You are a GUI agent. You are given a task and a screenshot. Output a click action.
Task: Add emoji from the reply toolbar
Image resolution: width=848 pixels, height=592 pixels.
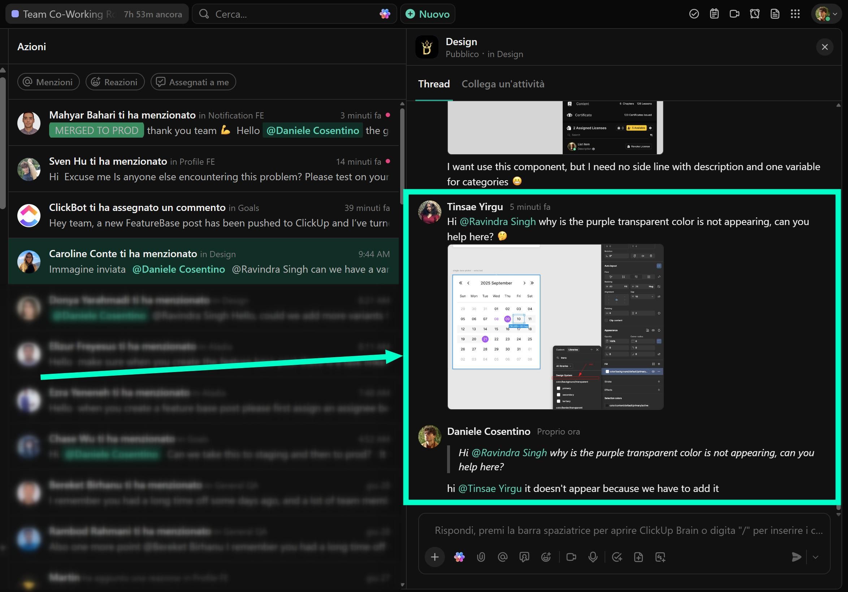[x=546, y=557]
